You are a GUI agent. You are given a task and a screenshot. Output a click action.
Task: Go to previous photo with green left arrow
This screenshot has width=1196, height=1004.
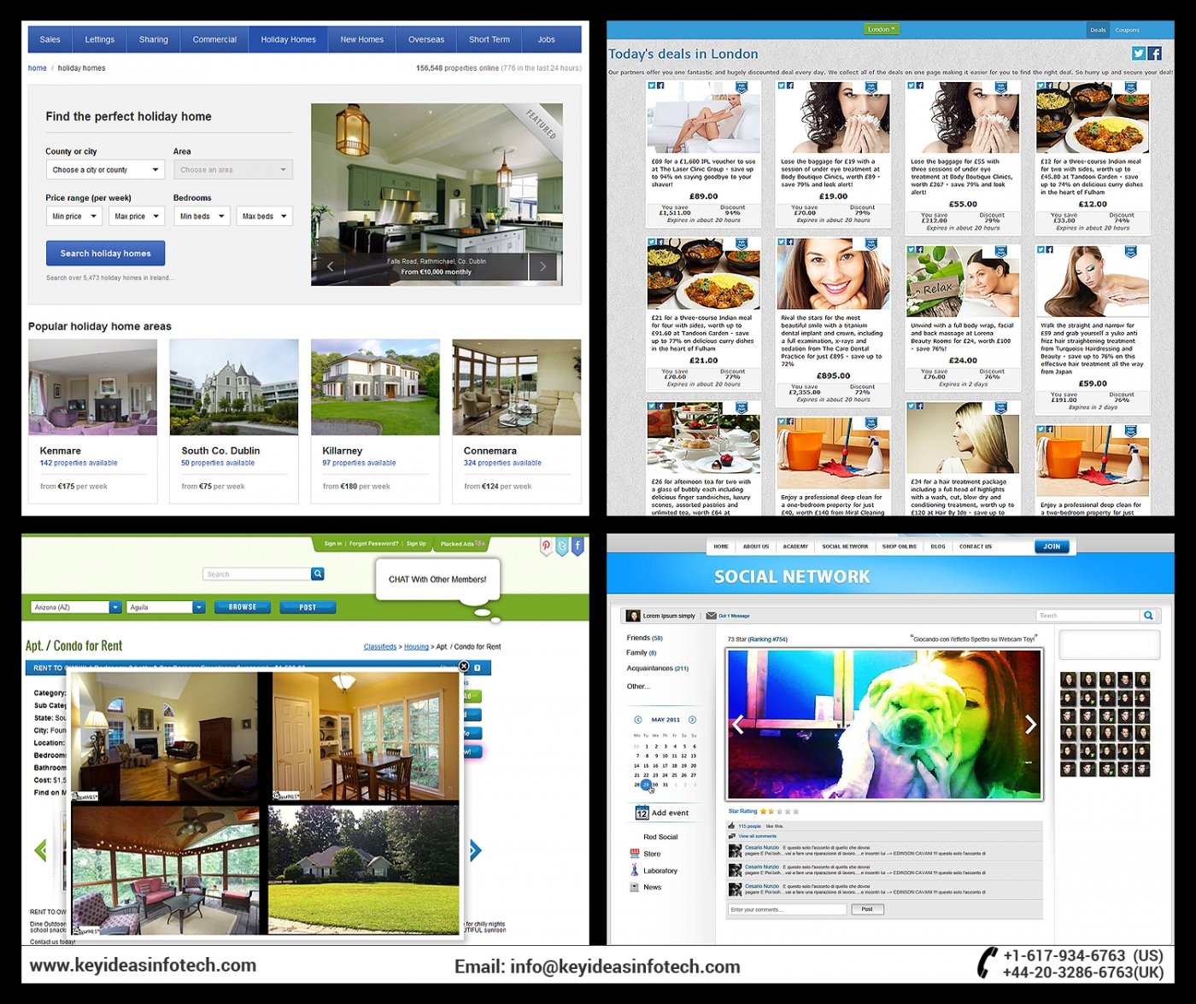(39, 850)
